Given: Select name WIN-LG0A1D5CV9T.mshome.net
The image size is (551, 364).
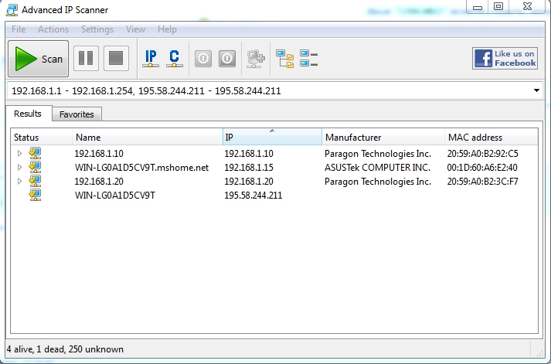Looking at the screenshot, I should click(141, 168).
